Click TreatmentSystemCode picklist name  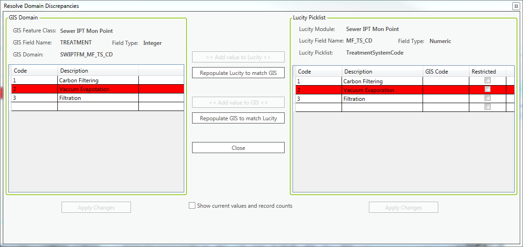click(x=375, y=53)
